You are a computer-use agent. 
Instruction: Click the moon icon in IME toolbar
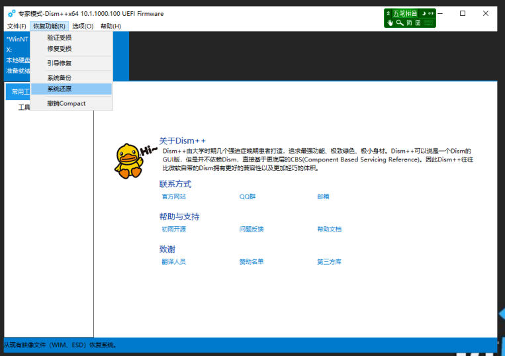pos(424,13)
